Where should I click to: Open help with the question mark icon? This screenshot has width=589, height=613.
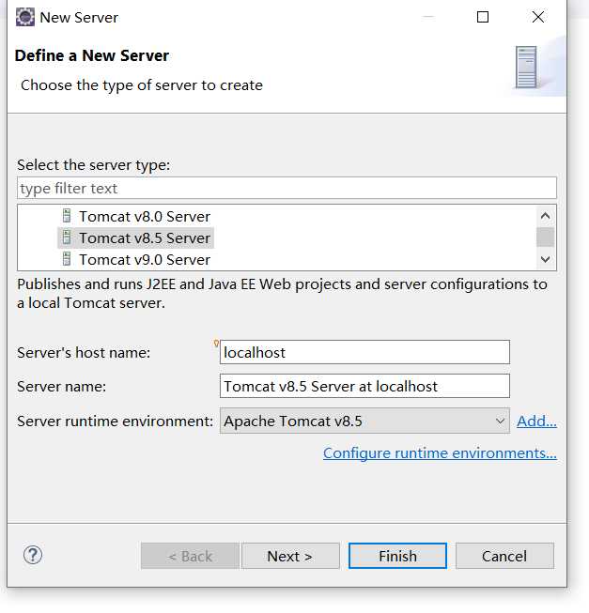[33, 555]
